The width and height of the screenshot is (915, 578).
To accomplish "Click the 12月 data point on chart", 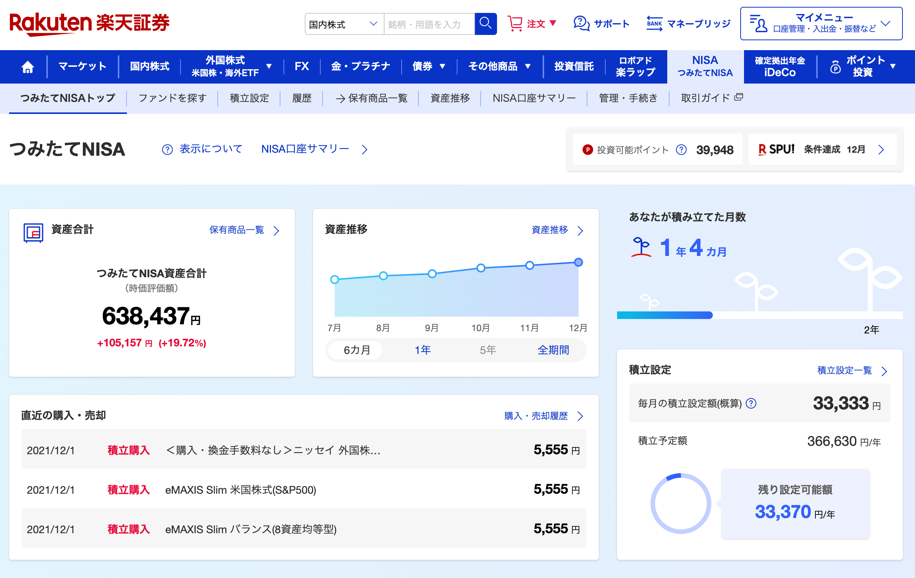I will point(578,262).
